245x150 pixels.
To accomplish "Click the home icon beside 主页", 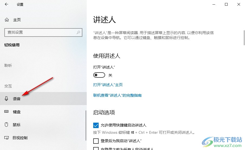I will (7, 20).
